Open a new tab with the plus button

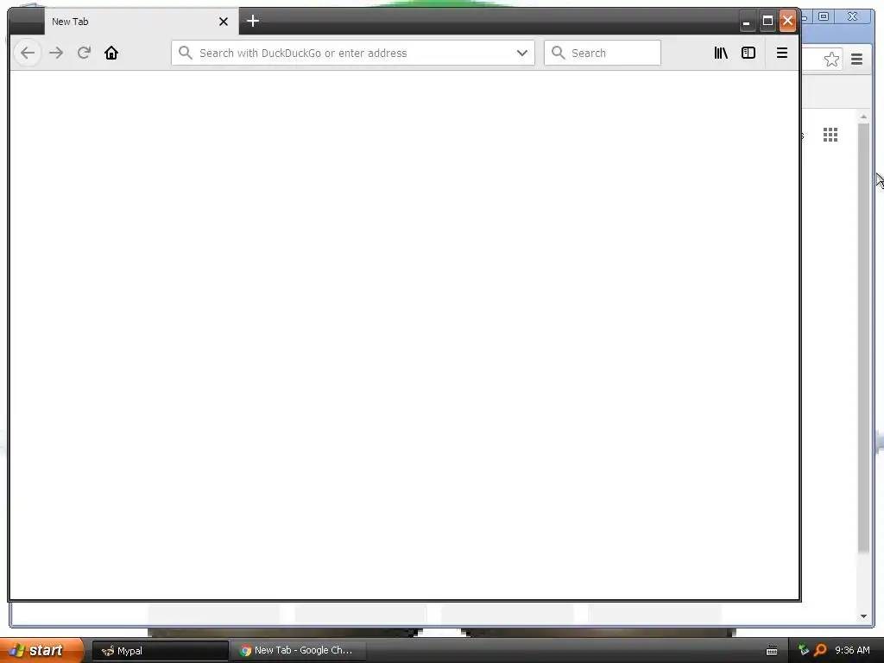tap(253, 22)
